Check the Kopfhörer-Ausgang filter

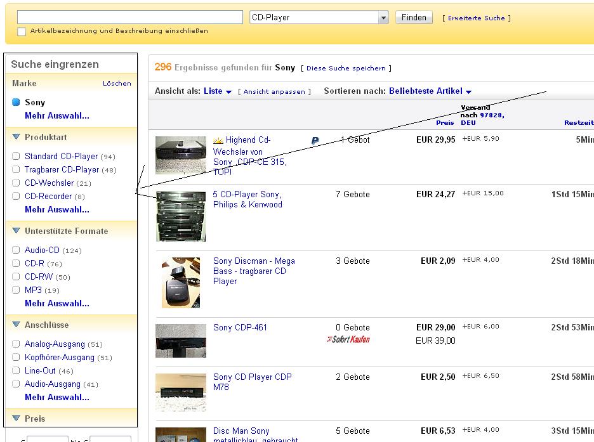click(x=16, y=357)
